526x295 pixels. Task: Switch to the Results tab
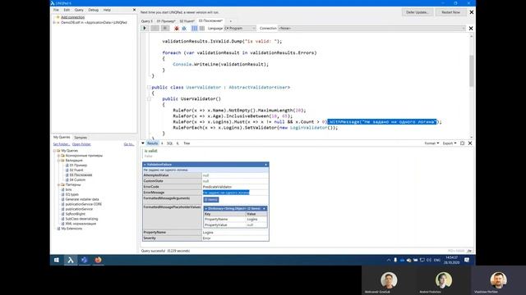(x=152, y=143)
